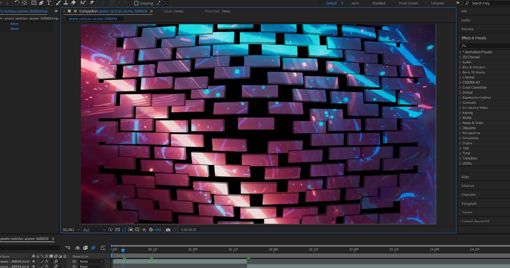Toggle motion blur for the timeline
This screenshot has height=268, width=510.
tap(93, 248)
